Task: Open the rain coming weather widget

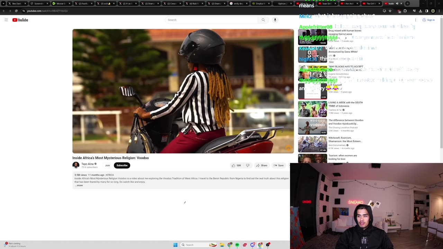Action: click(x=15, y=245)
